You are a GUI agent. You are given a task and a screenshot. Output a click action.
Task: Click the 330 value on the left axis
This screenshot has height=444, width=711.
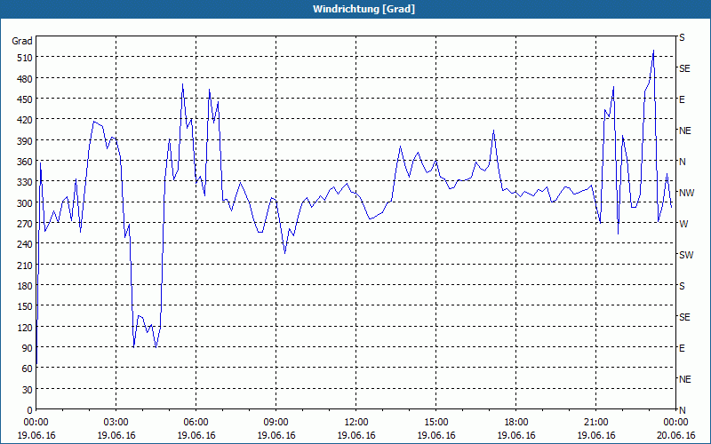[25, 182]
